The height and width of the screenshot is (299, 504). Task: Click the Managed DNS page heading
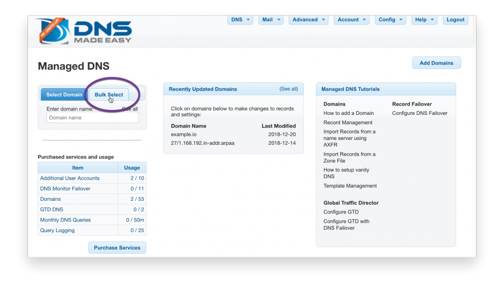74,66
